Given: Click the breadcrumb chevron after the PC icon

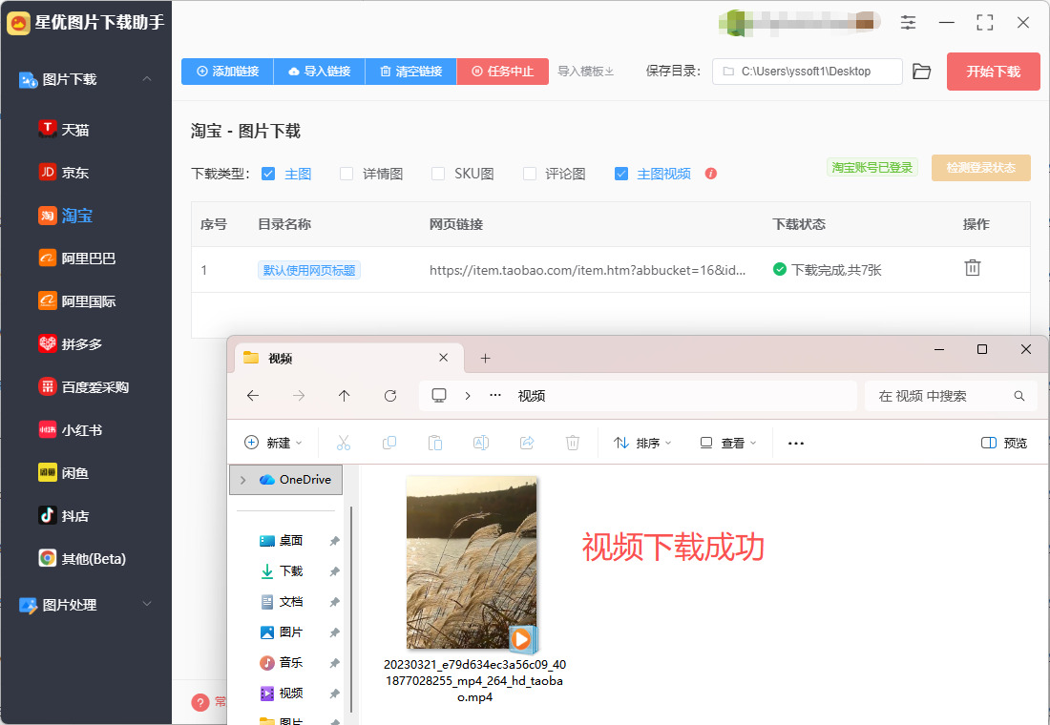Looking at the screenshot, I should click(468, 396).
